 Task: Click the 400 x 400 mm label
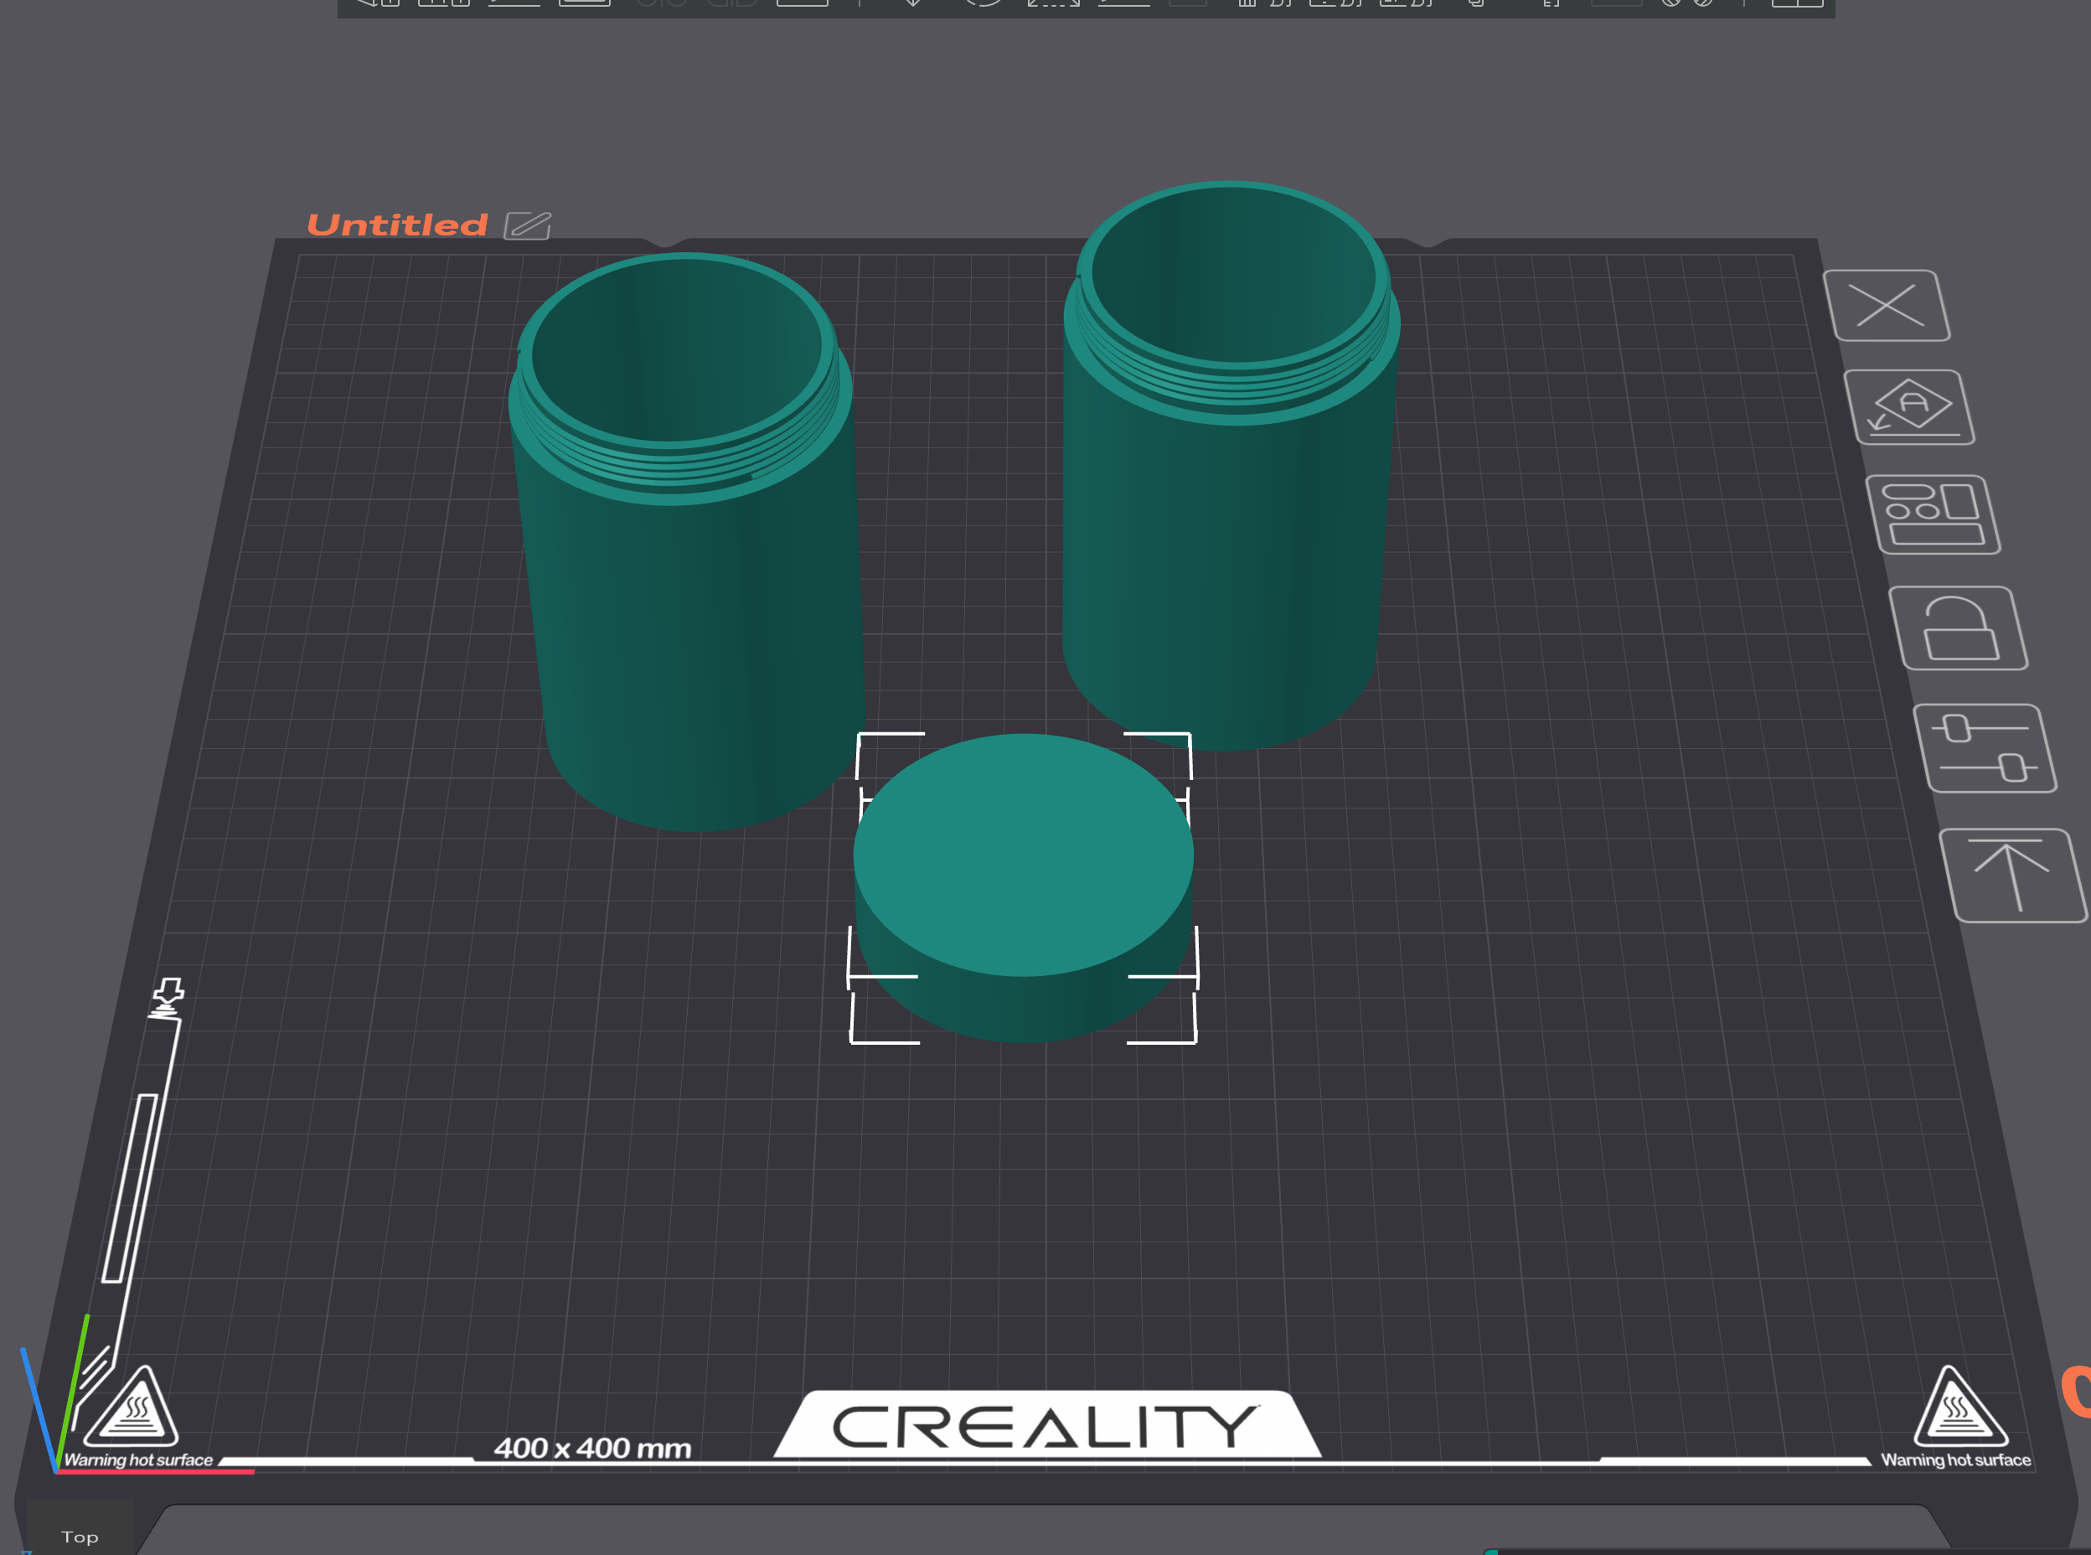pos(593,1448)
